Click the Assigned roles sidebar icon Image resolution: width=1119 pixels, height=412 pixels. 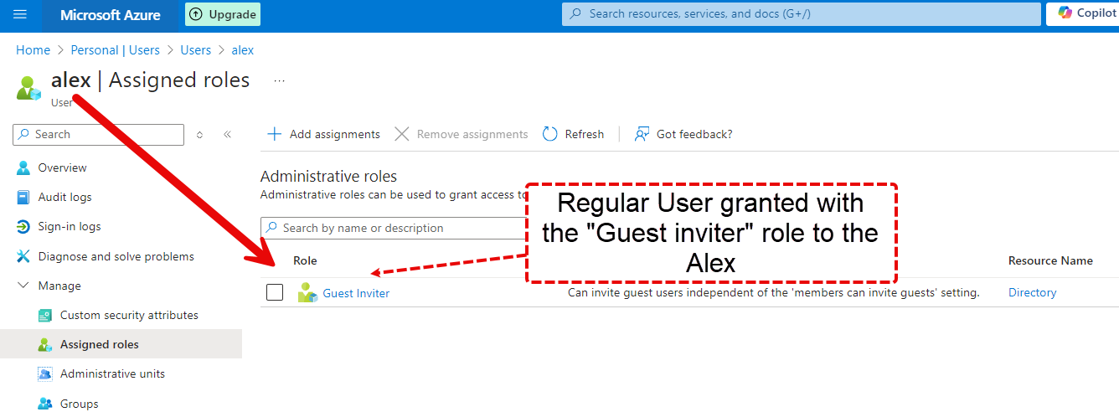point(45,344)
